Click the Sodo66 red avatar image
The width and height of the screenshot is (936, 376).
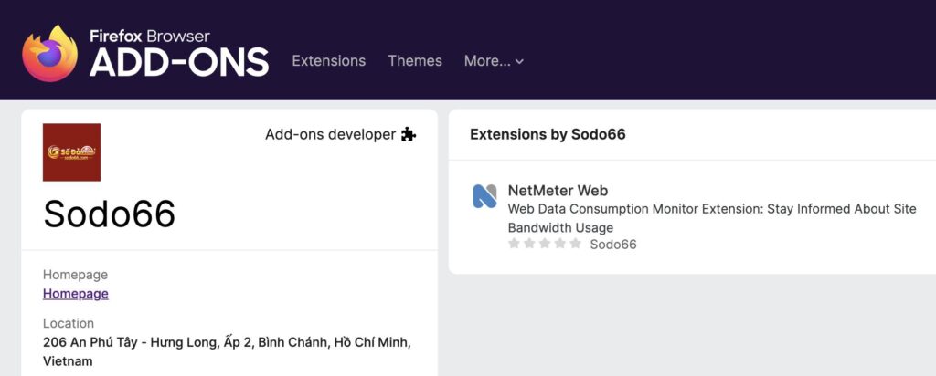[x=71, y=151]
